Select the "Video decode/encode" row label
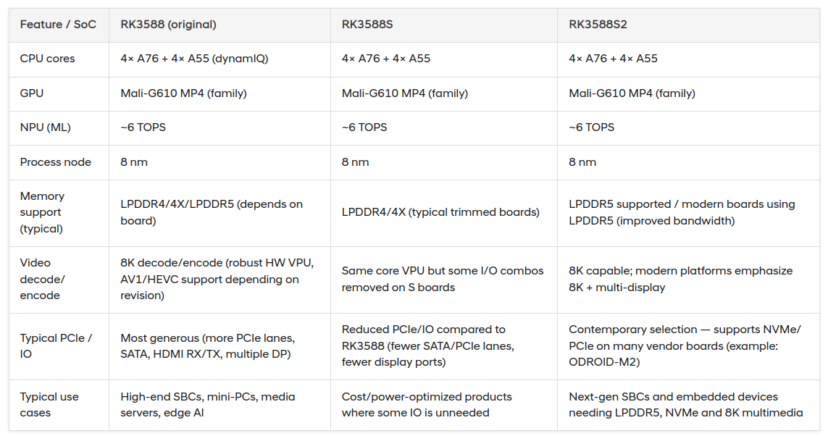Viewport: 828px width, 436px height. [42, 279]
